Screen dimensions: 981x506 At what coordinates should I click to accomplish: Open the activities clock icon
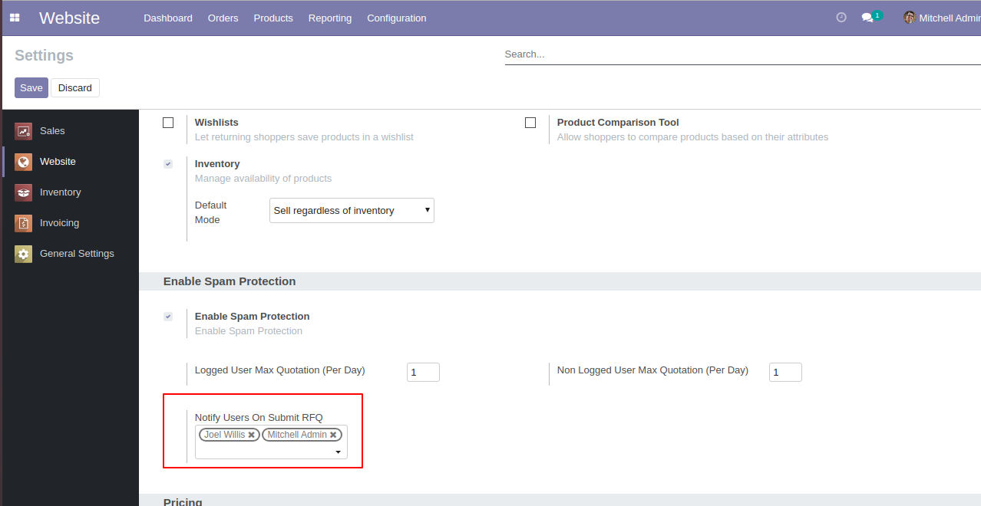(841, 17)
